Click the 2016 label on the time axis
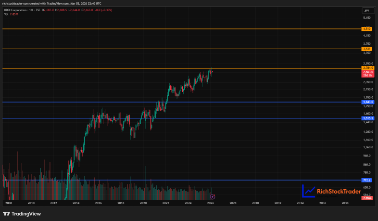The width and height of the screenshot is (378, 221). pos(99,203)
